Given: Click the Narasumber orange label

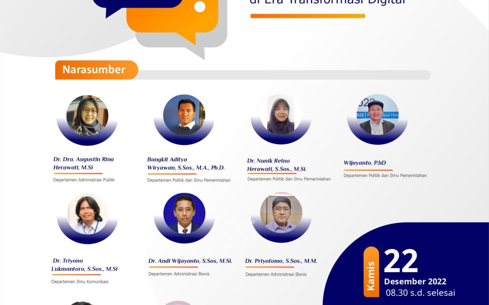Looking at the screenshot, I should [x=97, y=70].
